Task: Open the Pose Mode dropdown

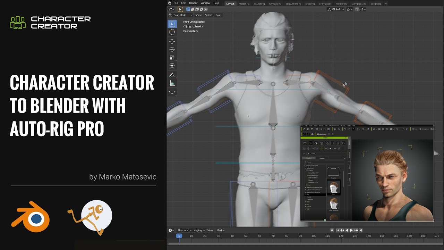Action: point(180,15)
